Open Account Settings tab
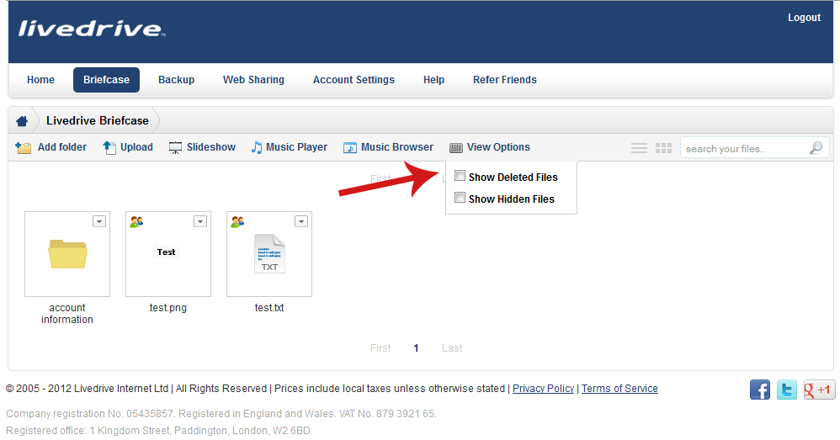Image resolution: width=840 pixels, height=440 pixels. pos(354,80)
